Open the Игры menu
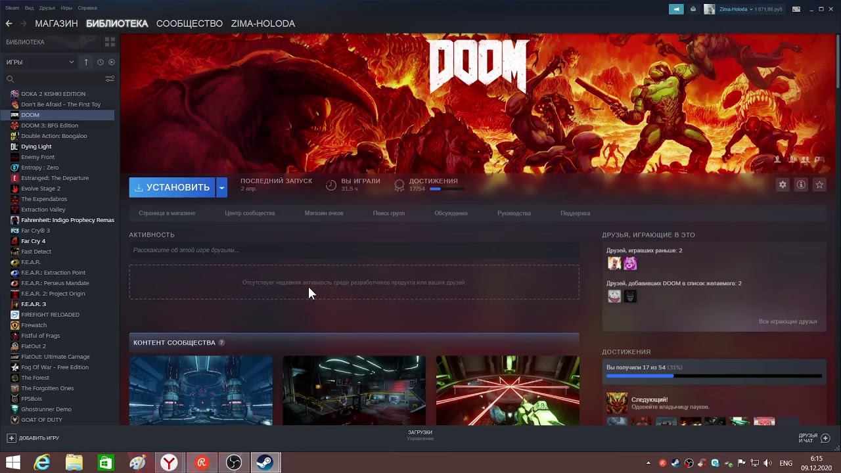Viewport: 841px width, 473px height. coord(66,8)
